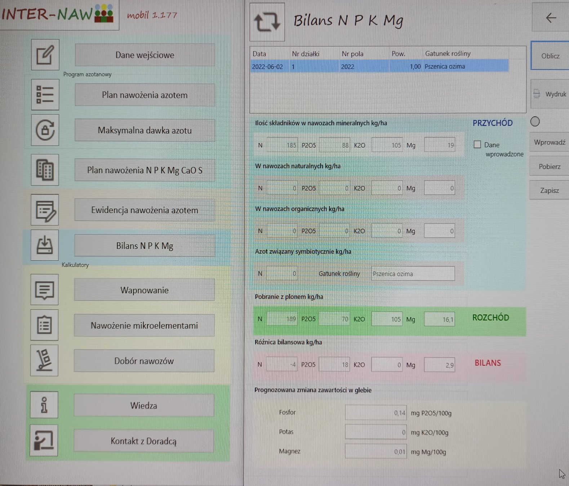Screen dimensions: 569x486
Task: Click the mineral fertilizer N field showing 185
Action: [x=282, y=145]
